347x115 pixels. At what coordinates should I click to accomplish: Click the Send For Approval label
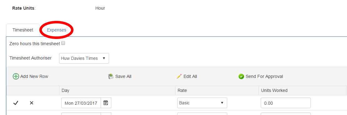[264, 76]
